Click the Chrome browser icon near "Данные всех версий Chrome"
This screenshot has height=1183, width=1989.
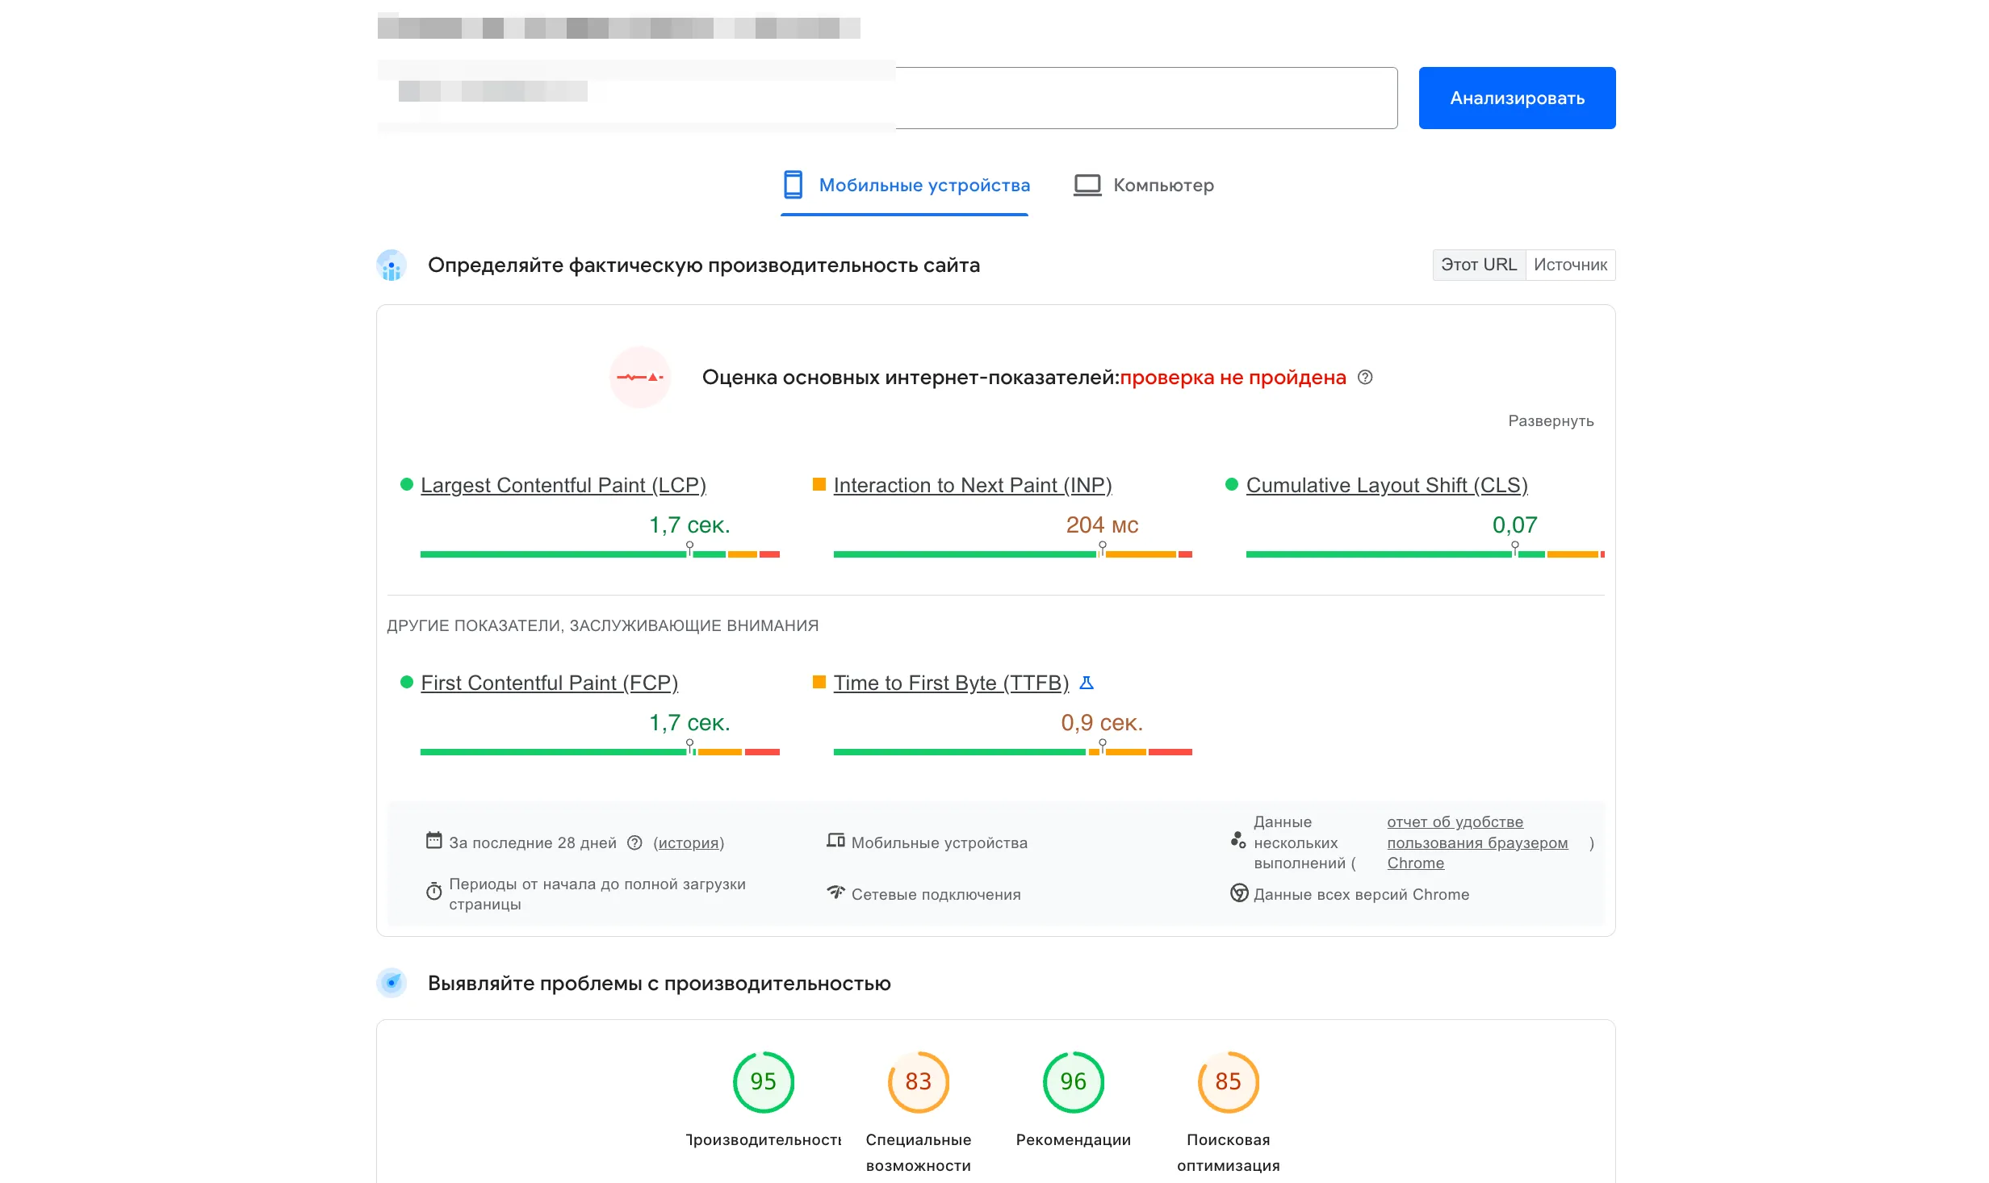(x=1238, y=894)
